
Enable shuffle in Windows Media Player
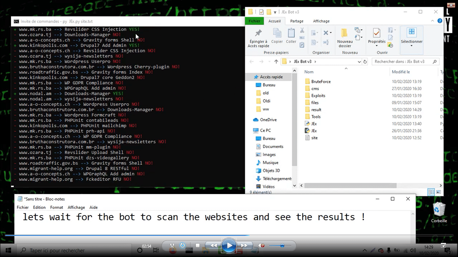(172, 246)
